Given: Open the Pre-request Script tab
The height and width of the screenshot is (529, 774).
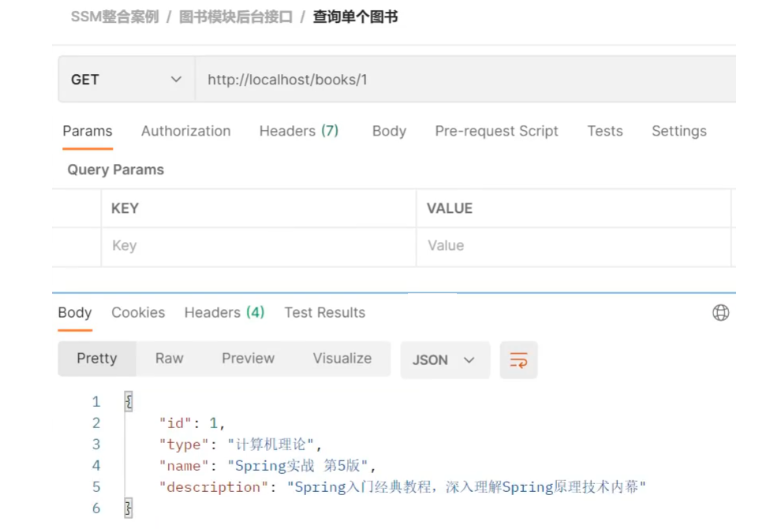Looking at the screenshot, I should click(496, 131).
